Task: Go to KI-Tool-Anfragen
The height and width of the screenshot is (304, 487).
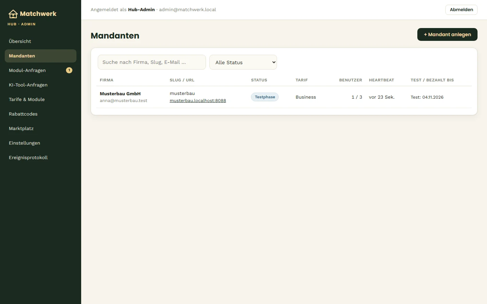Action: click(x=41, y=85)
